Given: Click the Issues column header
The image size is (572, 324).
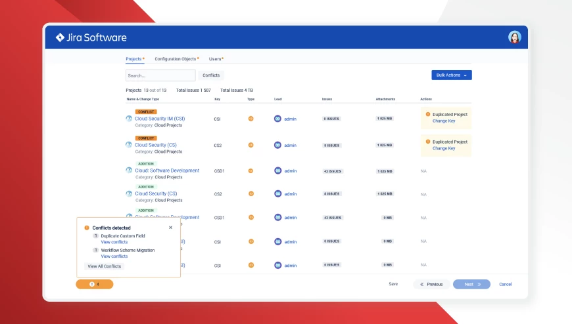Looking at the screenshot, I should [327, 99].
